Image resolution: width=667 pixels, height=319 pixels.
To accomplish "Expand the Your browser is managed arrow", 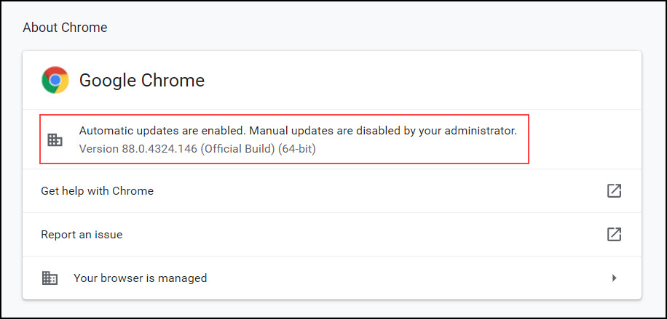I will [614, 278].
